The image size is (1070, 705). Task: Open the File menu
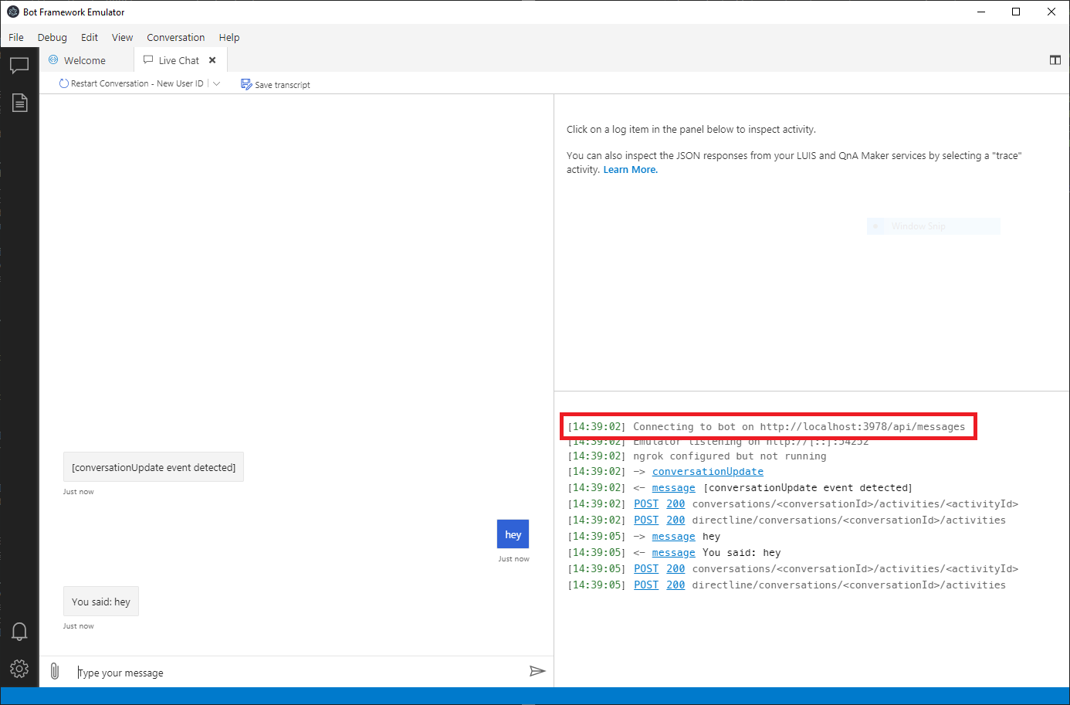click(16, 37)
